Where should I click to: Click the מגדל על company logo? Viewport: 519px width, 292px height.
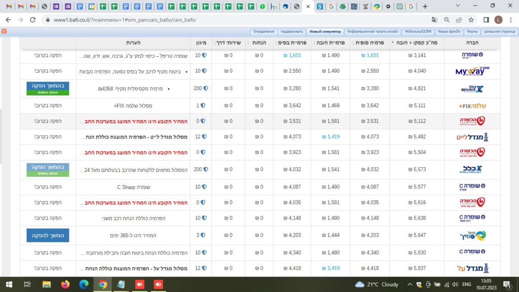click(x=473, y=268)
